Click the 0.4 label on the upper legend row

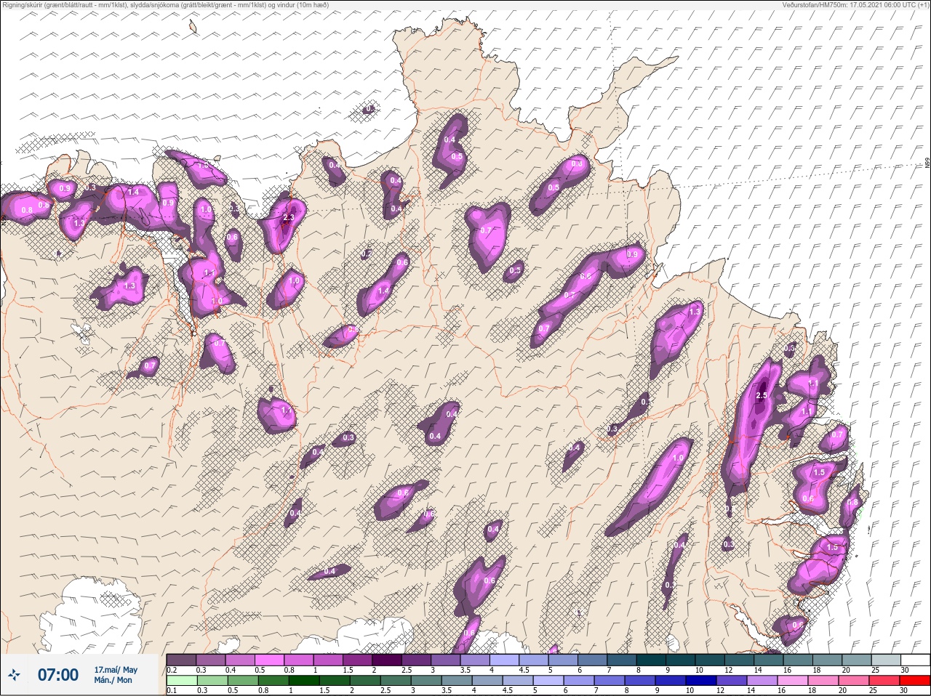point(231,671)
